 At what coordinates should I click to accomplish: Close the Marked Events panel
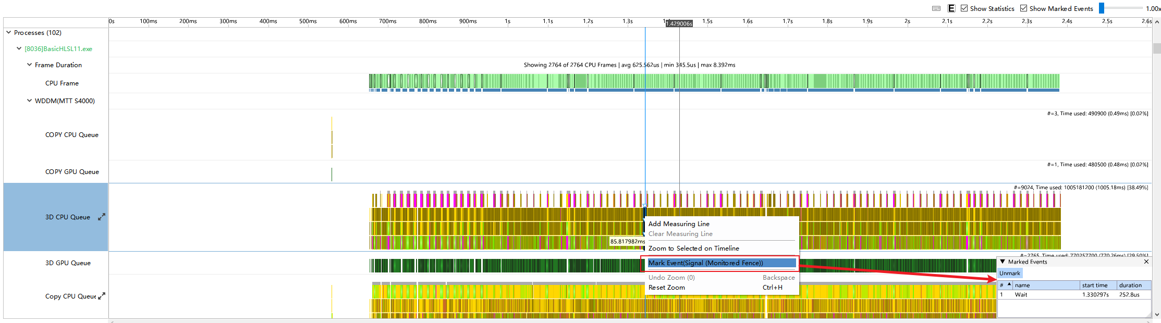coord(1146,262)
